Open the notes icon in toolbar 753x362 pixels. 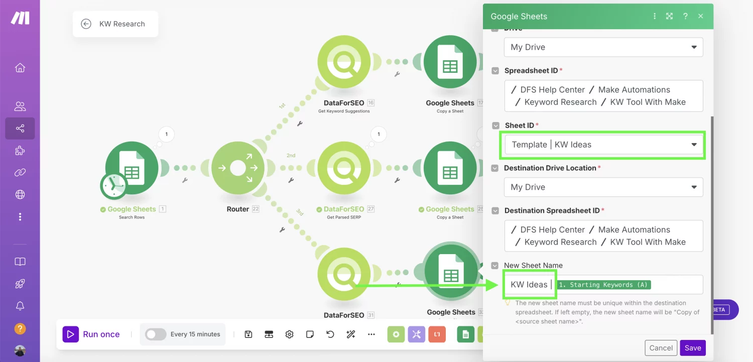310,334
